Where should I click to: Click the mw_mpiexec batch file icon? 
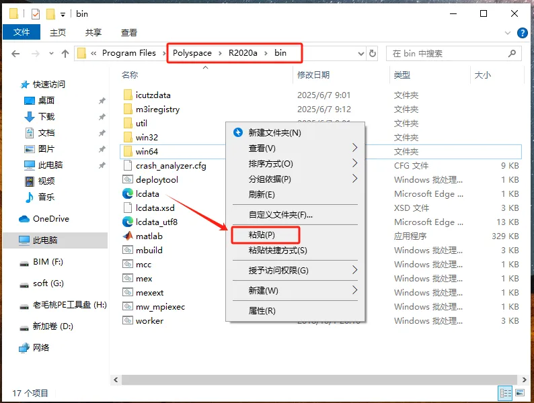pos(128,306)
